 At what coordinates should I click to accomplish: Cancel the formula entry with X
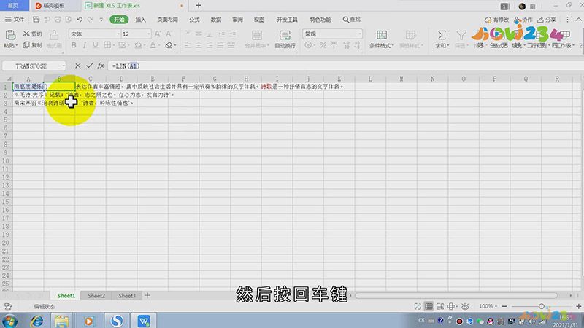(x=77, y=66)
